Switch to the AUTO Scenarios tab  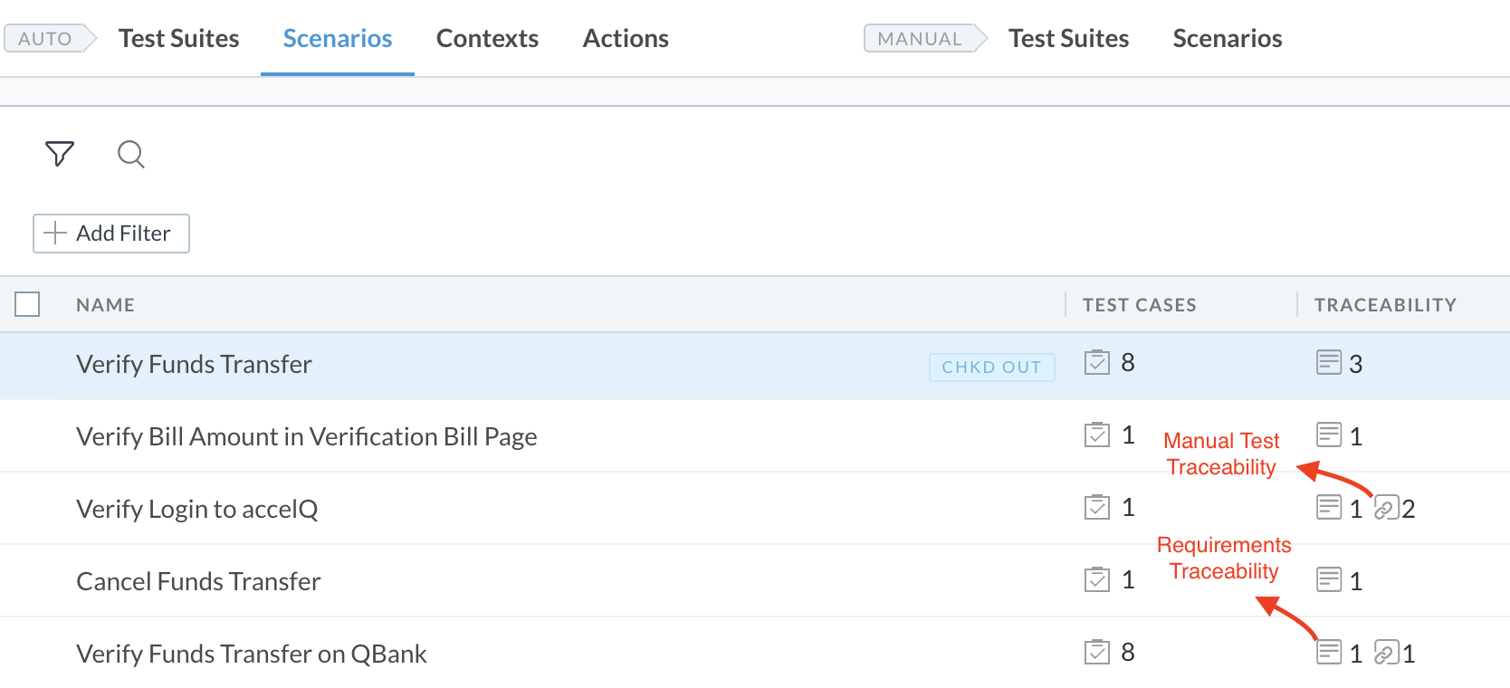(x=338, y=38)
